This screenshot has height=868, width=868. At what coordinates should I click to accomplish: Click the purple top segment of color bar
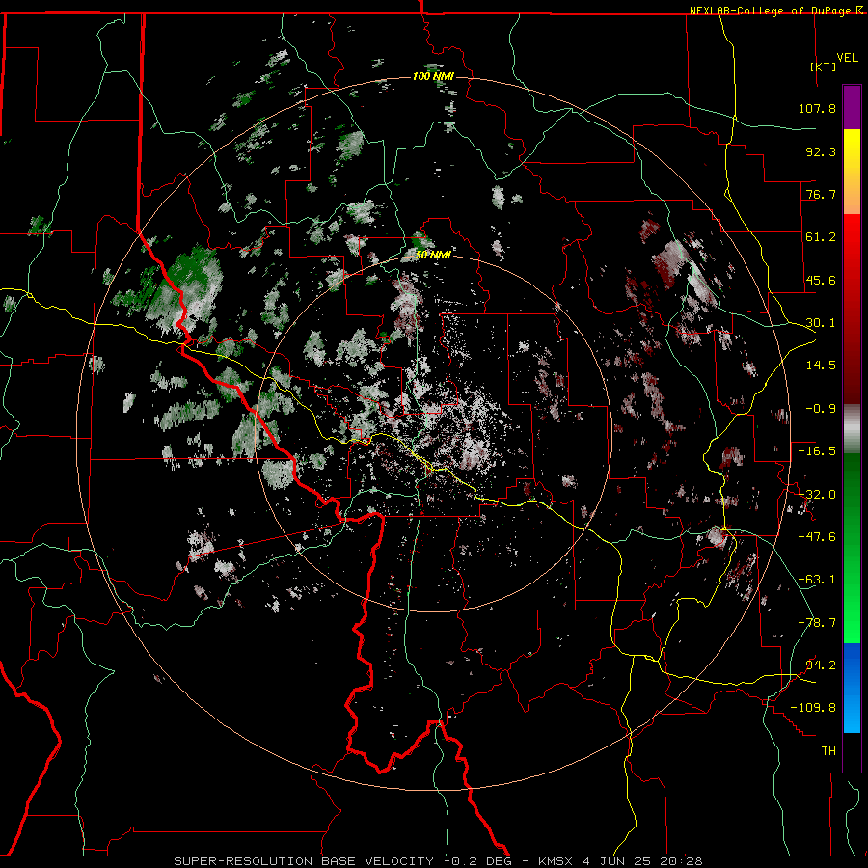(x=852, y=107)
